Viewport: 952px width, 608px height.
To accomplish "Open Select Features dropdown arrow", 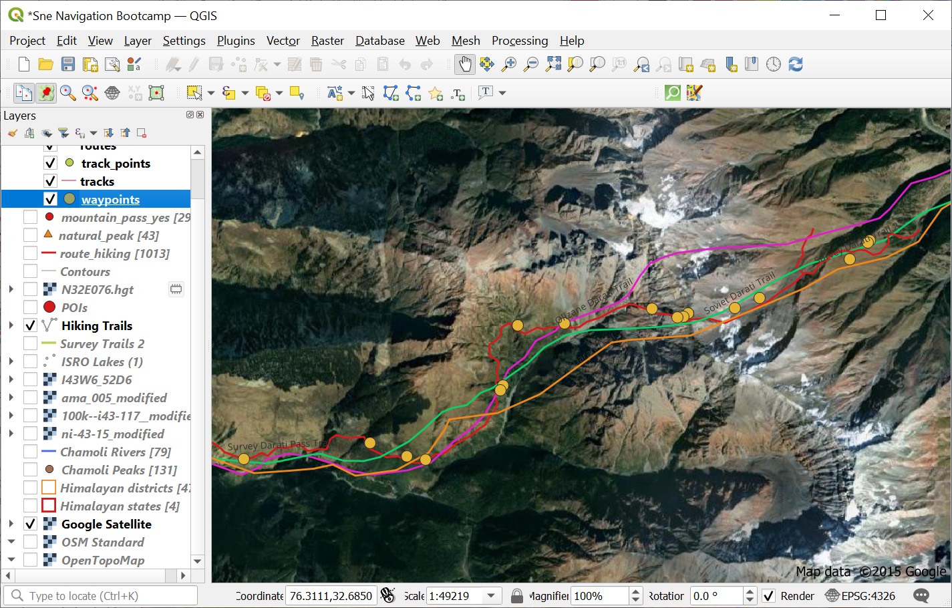I will click(211, 93).
